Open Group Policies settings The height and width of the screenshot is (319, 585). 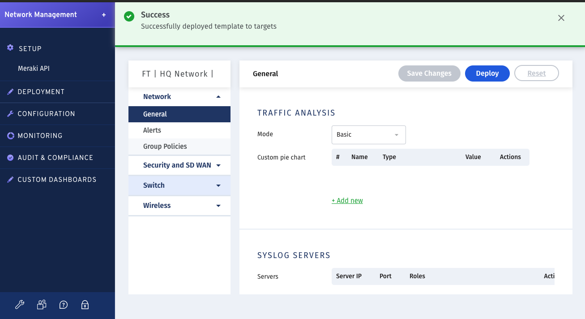[x=164, y=146]
